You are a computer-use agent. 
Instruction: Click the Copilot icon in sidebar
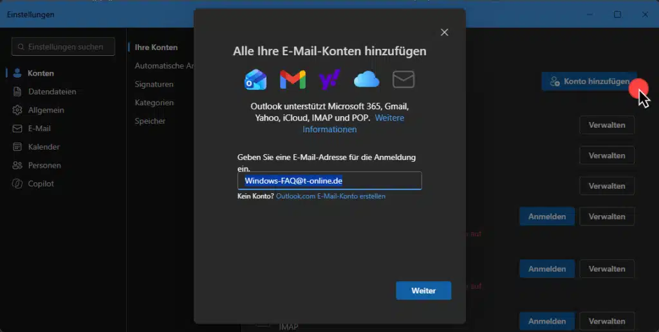17,184
